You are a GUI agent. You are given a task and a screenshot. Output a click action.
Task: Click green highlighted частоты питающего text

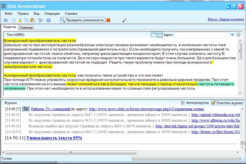[216, 84]
